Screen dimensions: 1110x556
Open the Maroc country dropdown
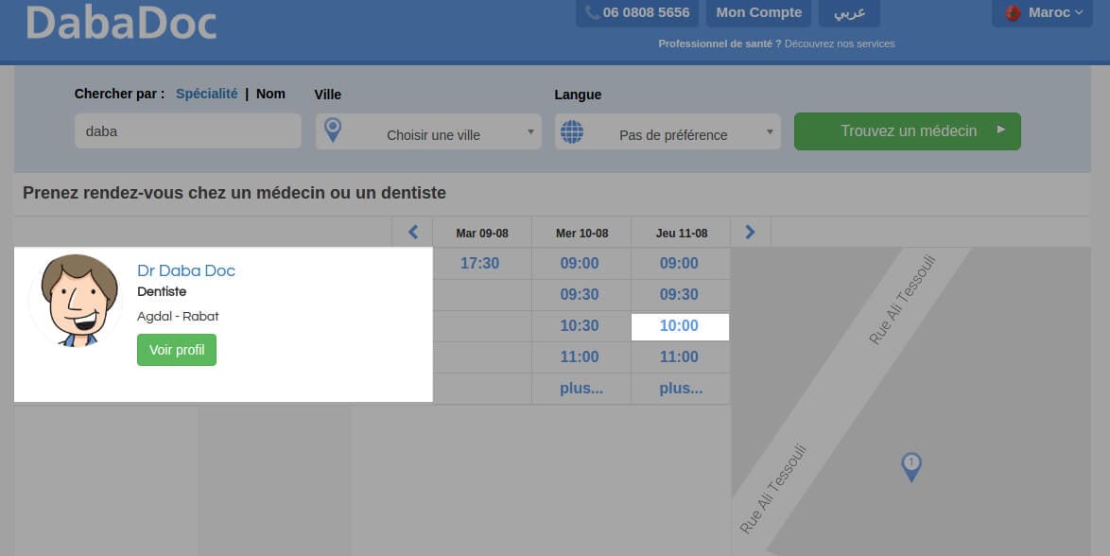tap(1042, 12)
